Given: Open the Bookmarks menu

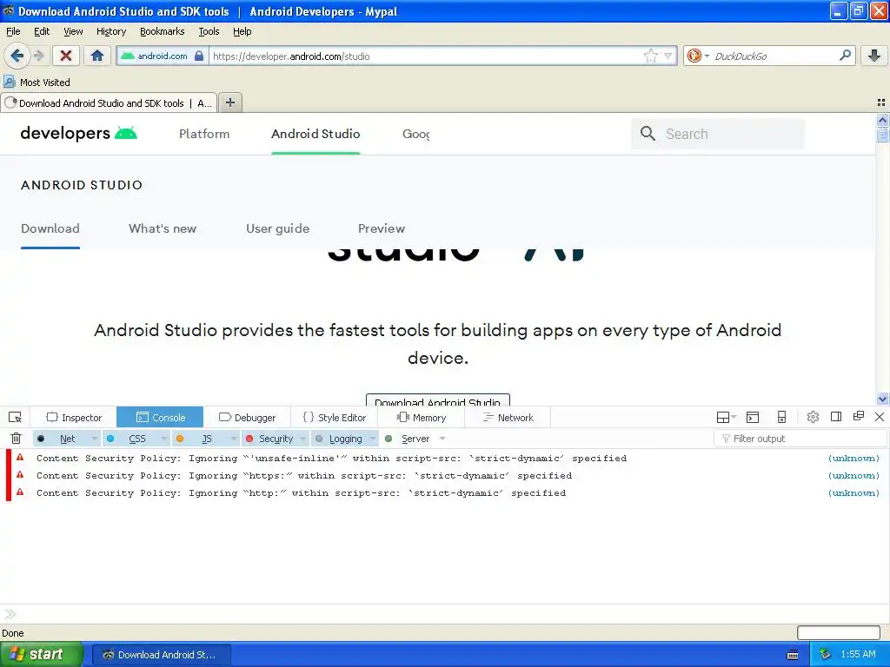Looking at the screenshot, I should coord(163,31).
